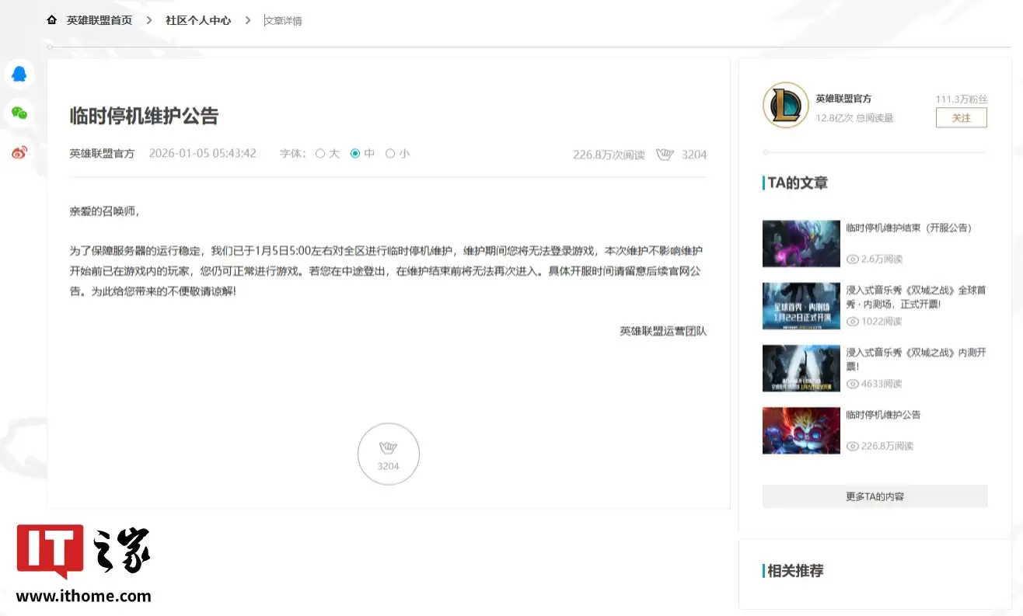Select the 大 font size option
The height and width of the screenshot is (616, 1023).
(x=320, y=153)
